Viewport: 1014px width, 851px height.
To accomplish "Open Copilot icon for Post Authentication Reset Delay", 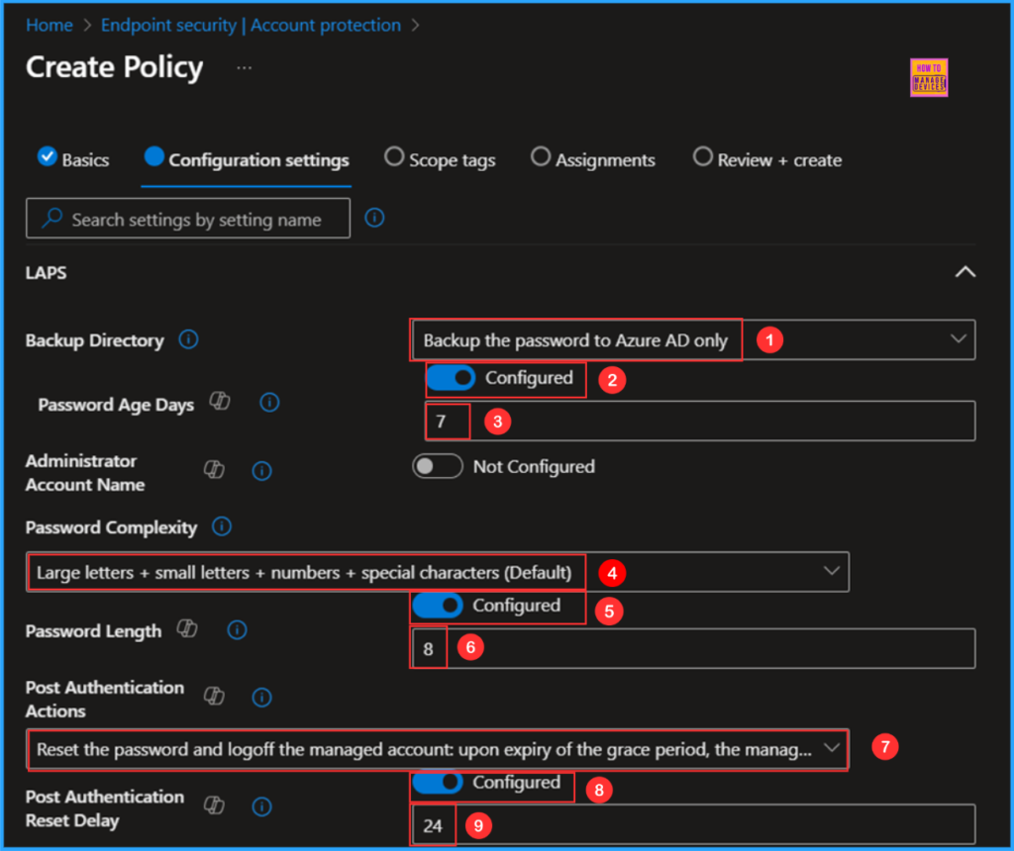I will point(214,805).
